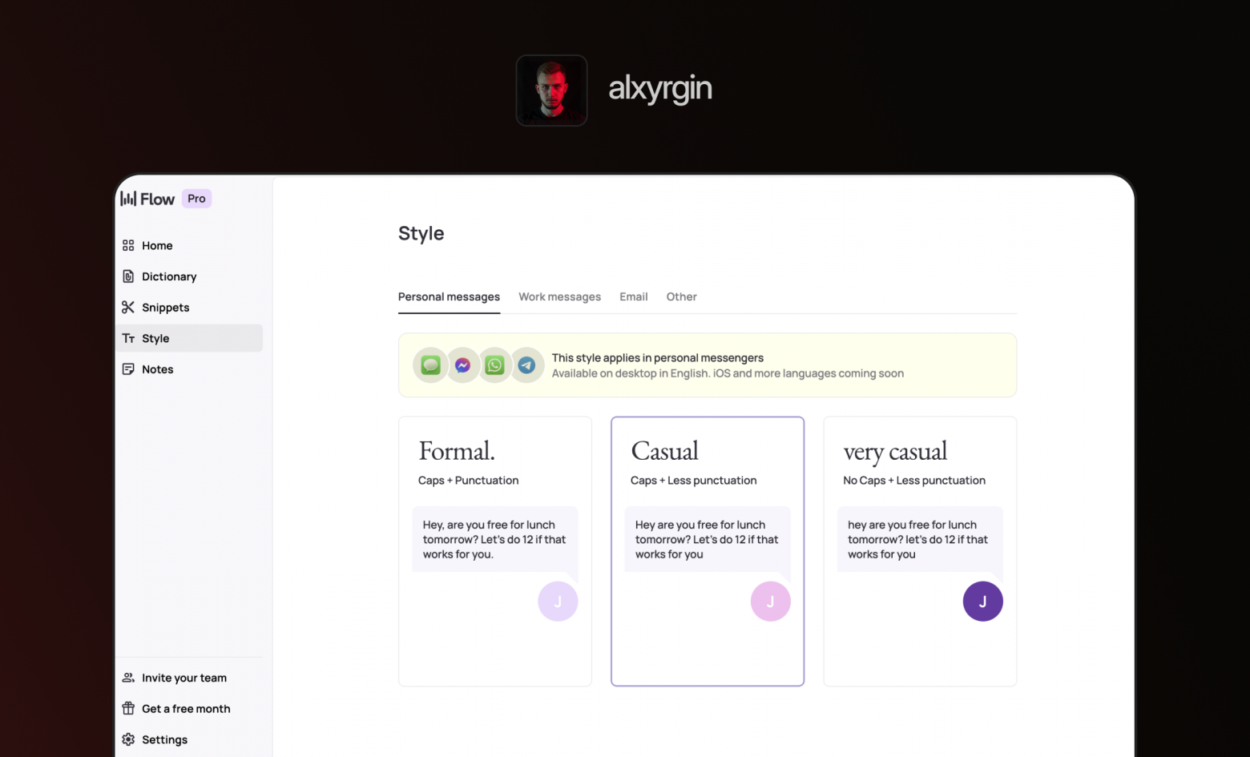Open the Email tab
The width and height of the screenshot is (1250, 757).
[633, 296]
